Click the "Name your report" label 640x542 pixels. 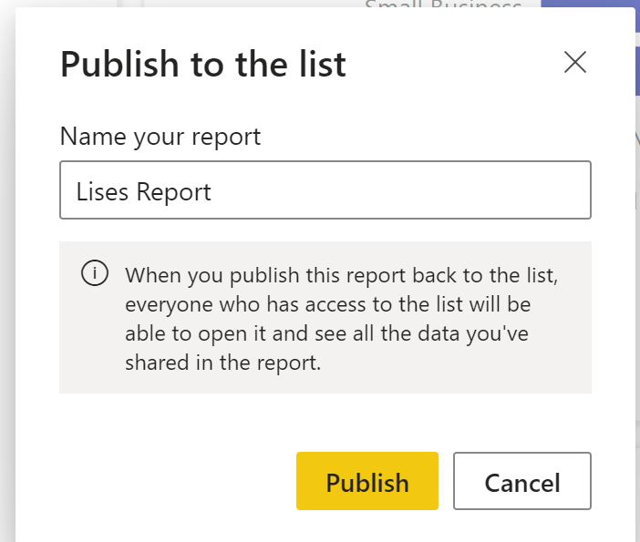pos(160,137)
